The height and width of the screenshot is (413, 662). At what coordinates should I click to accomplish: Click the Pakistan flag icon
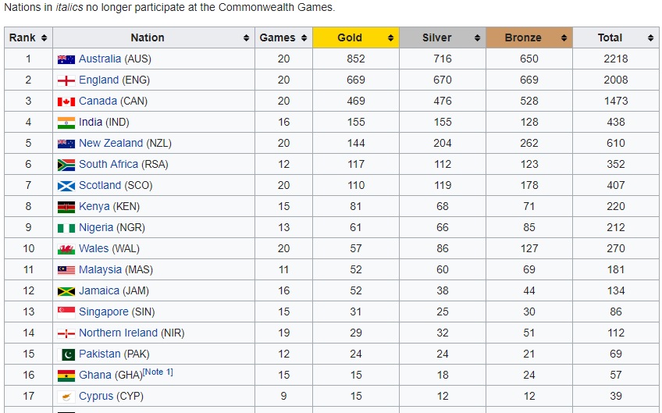[66, 354]
